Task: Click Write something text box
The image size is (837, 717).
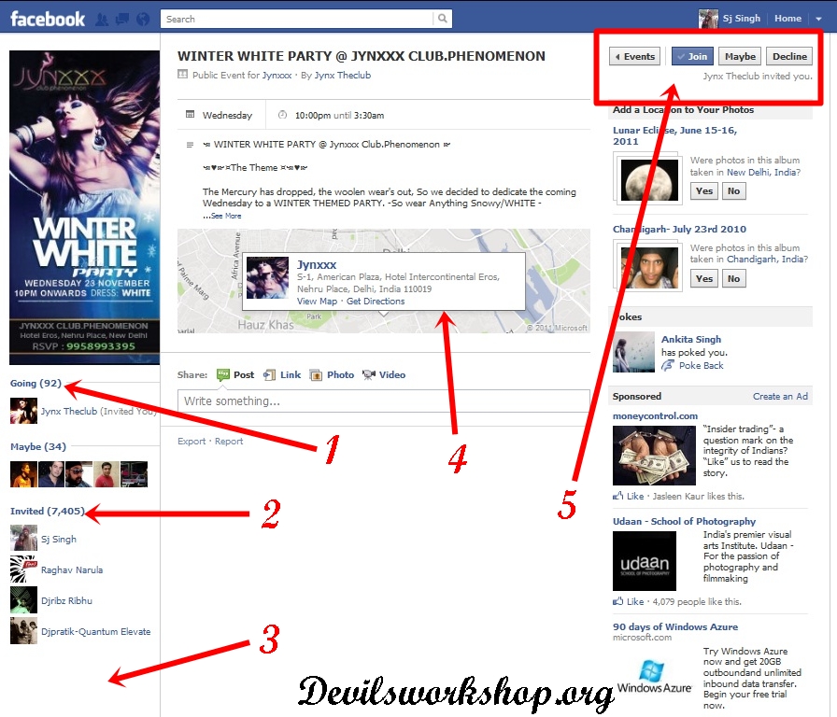Action: click(383, 401)
